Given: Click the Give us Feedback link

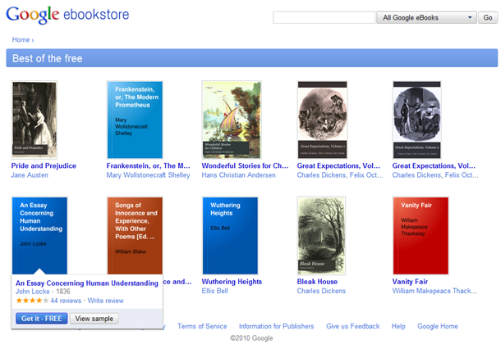Looking at the screenshot, I should (352, 326).
